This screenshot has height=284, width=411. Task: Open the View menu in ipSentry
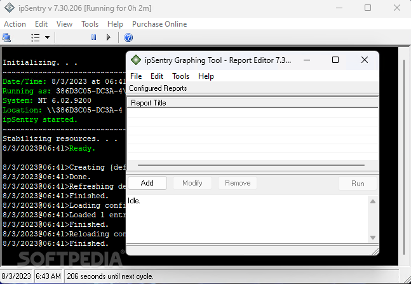tap(64, 24)
